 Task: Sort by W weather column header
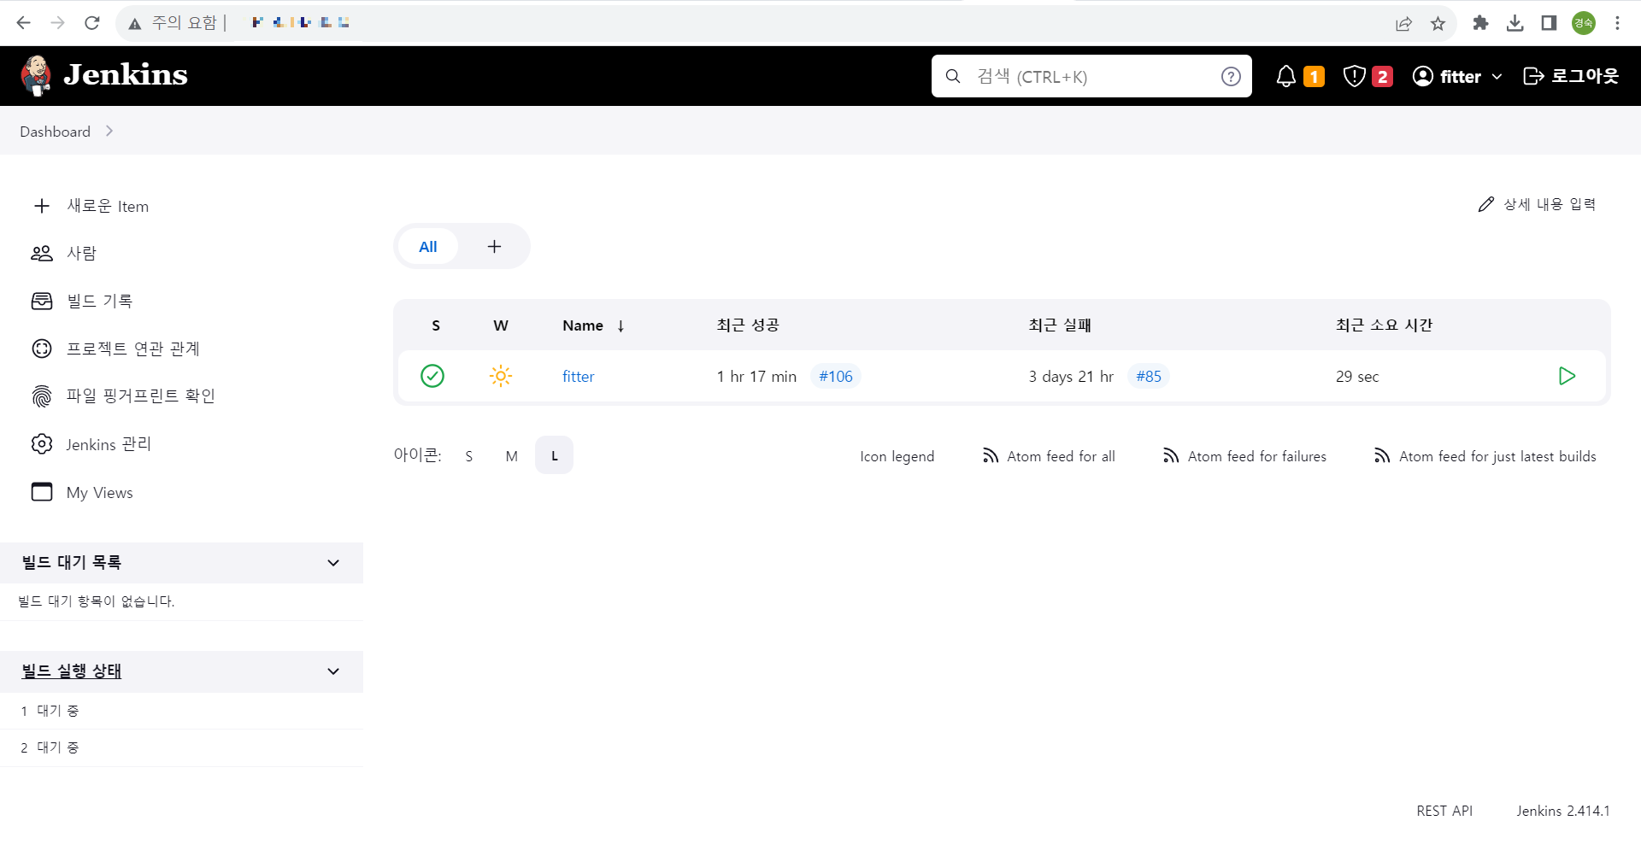pos(501,325)
